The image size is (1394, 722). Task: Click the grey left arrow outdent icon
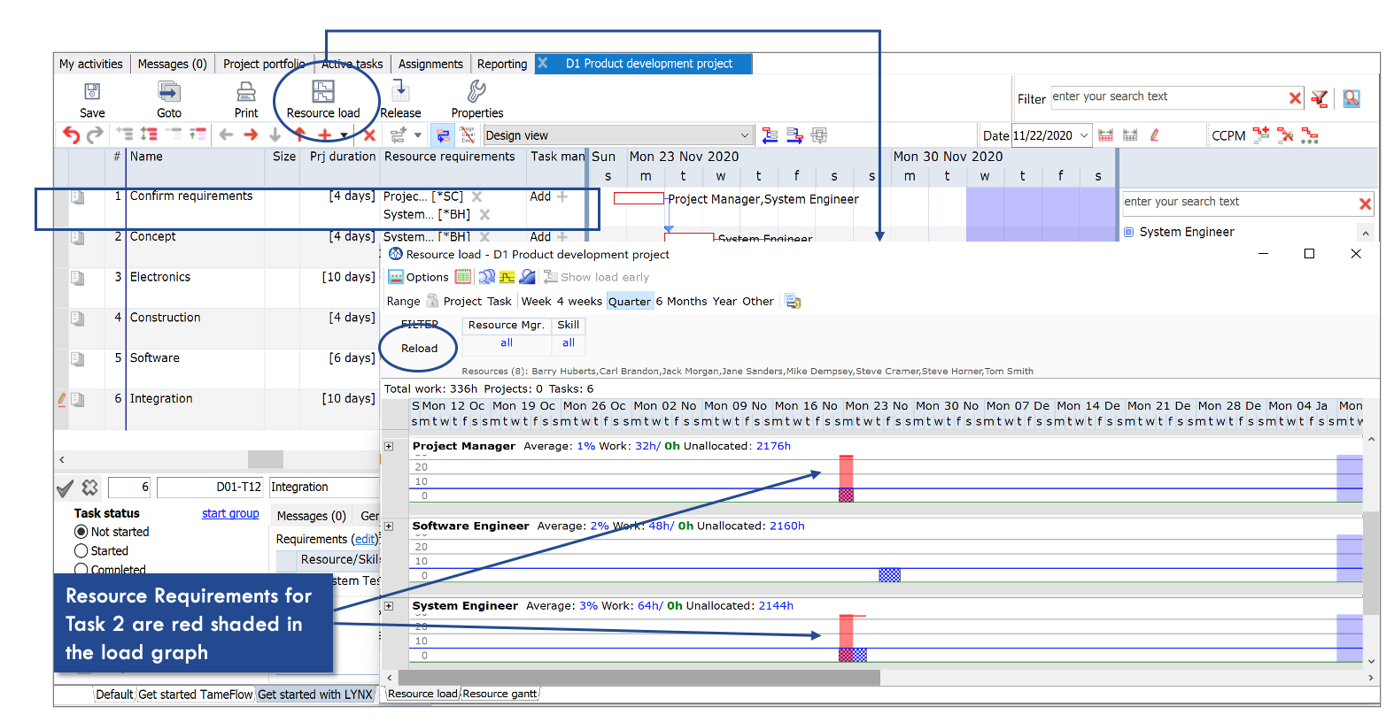click(x=227, y=134)
